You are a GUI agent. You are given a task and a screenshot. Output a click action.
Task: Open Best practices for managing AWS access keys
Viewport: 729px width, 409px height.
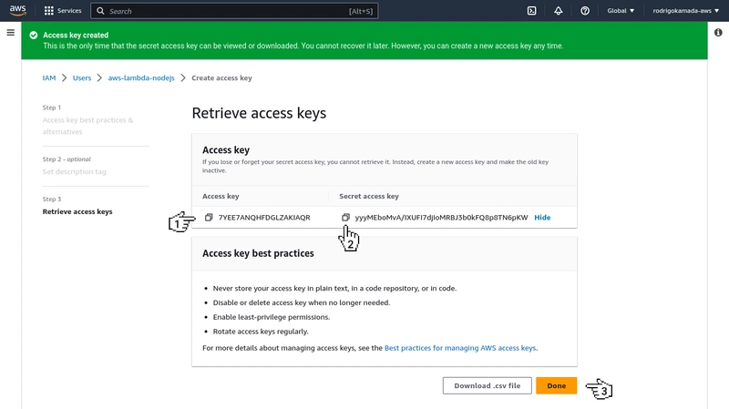[x=460, y=348]
